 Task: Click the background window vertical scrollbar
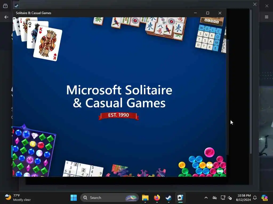point(251,82)
